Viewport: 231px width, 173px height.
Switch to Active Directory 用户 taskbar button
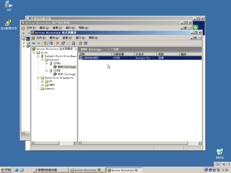(x=87, y=170)
